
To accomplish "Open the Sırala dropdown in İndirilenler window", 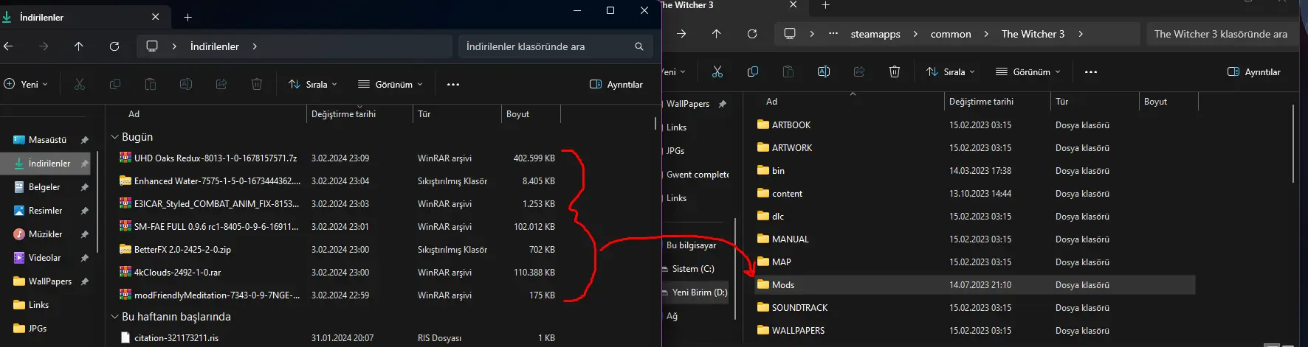I will coord(313,84).
